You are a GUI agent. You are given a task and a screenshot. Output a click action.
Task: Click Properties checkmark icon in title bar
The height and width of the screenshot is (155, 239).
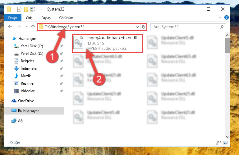click(19, 9)
